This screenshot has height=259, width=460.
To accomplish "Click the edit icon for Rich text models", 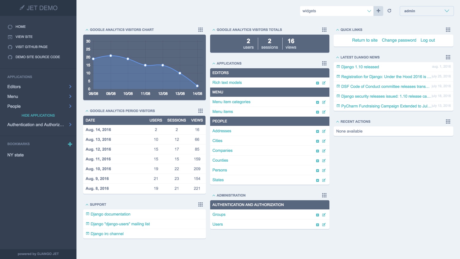I will click(324, 83).
